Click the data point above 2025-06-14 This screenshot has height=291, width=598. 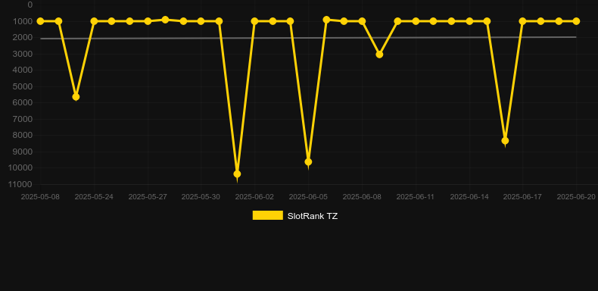click(469, 21)
